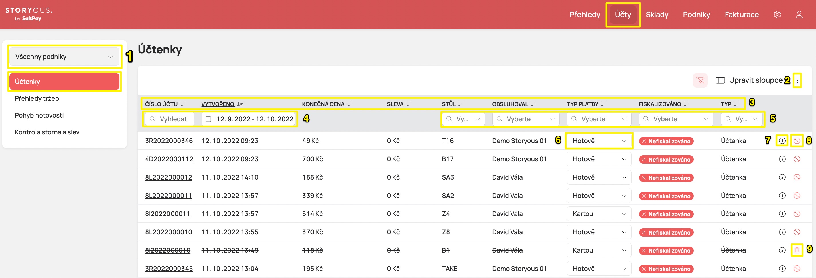The height and width of the screenshot is (278, 816).
Task: Open the date range picker field
Action: pyautogui.click(x=248, y=119)
